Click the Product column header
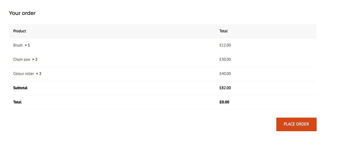 coord(20,31)
